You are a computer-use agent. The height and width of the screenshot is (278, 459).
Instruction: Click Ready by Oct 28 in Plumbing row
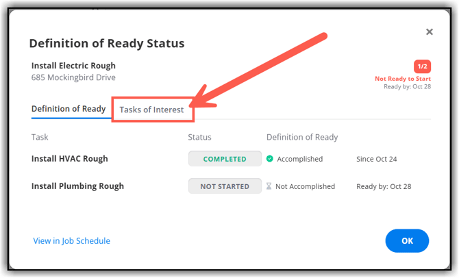click(384, 186)
